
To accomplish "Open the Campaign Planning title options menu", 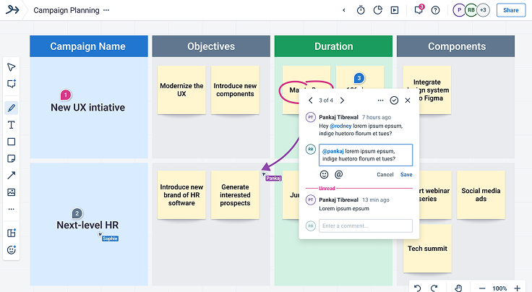I will [106, 11].
